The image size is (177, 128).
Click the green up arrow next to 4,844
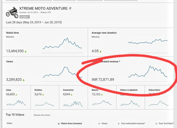point(72,94)
